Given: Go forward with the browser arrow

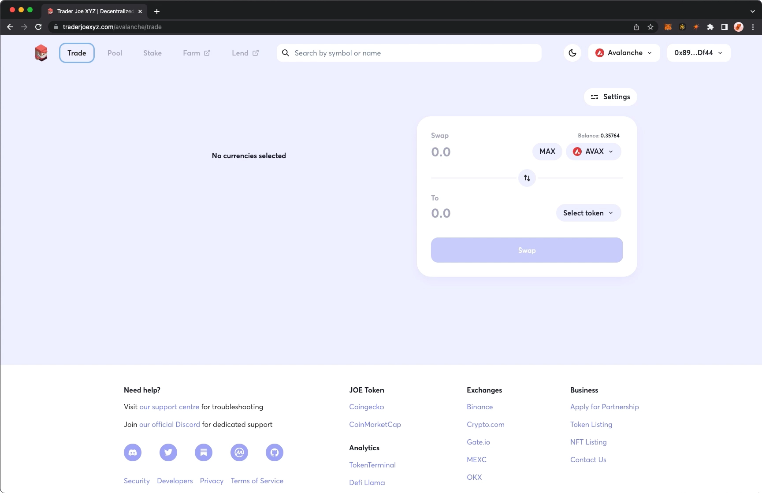Looking at the screenshot, I should [24, 27].
